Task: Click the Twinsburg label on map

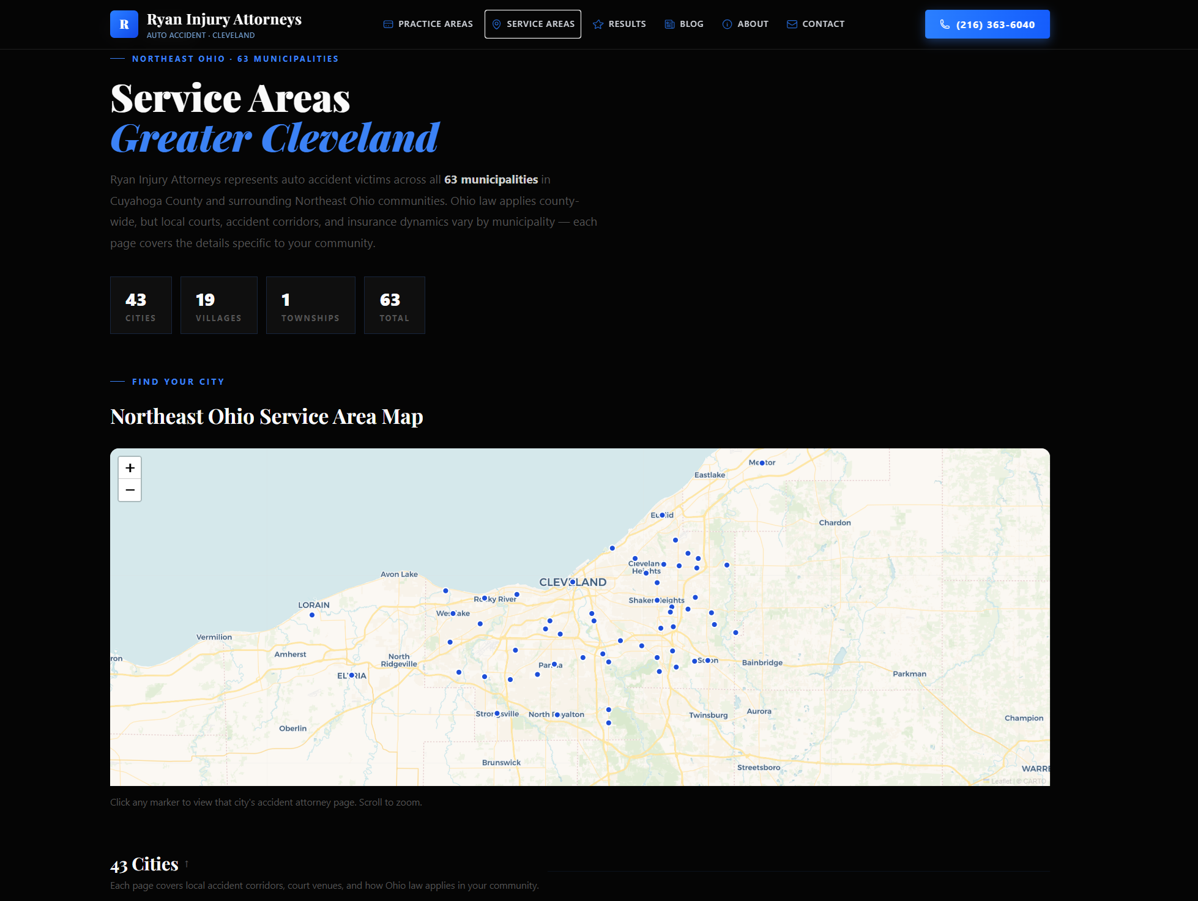Action: [x=709, y=715]
